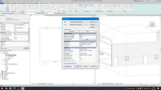This screenshot has height=90, width=161.
Task: Open File Explorer from the taskbar
Action: pos(10,88)
